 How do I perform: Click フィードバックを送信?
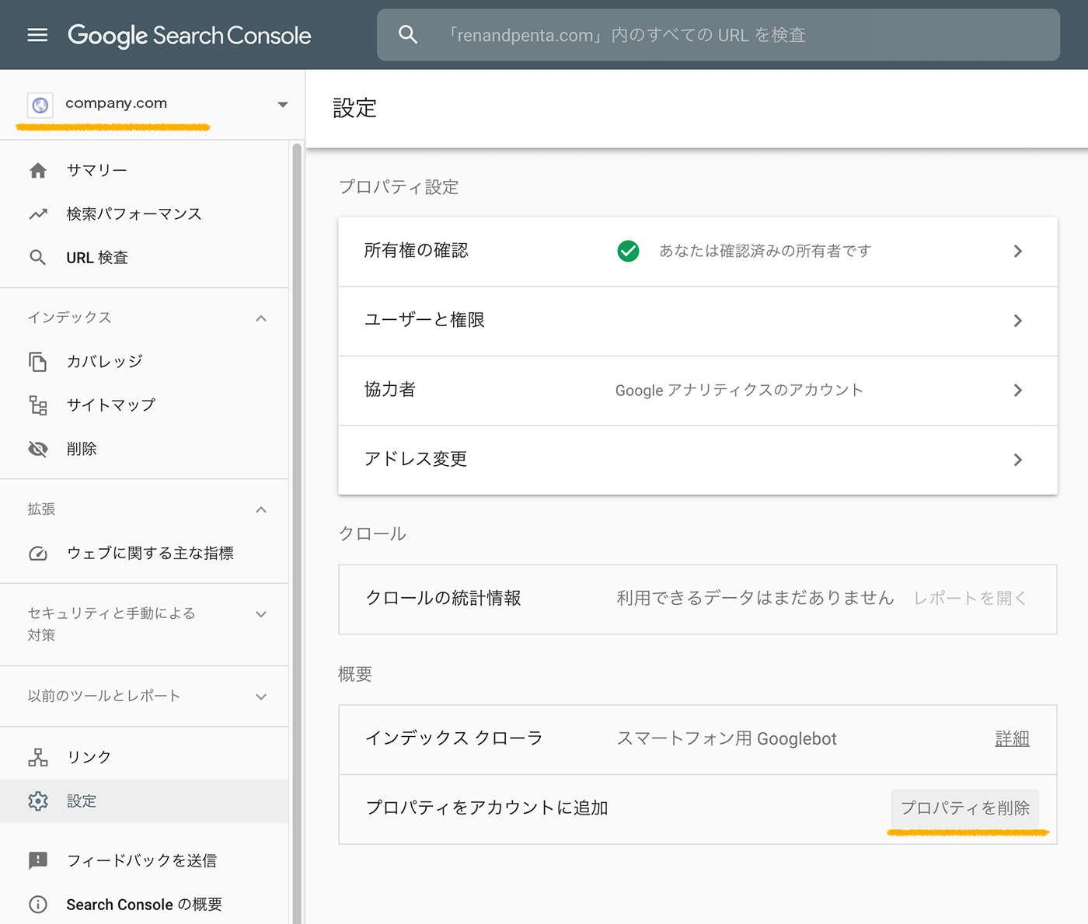(141, 860)
